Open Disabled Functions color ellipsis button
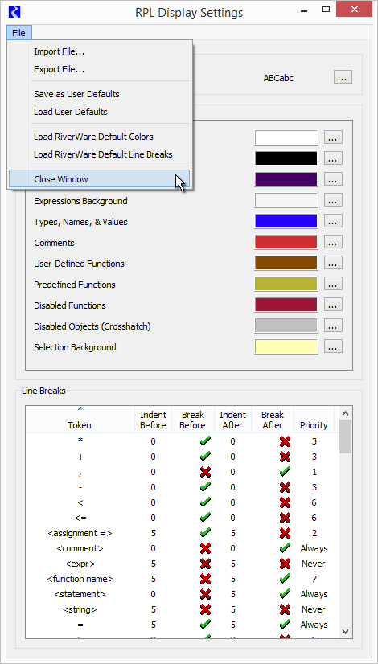The width and height of the screenshot is (378, 664). 333,305
